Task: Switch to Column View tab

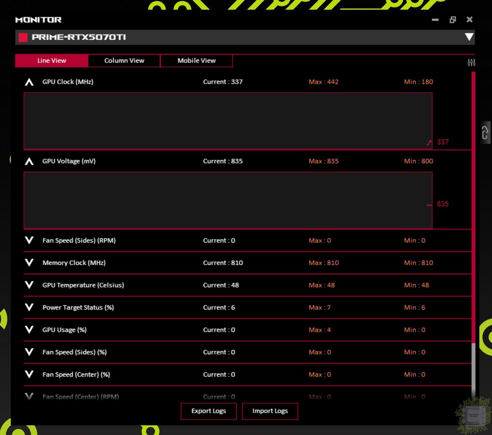Action: pos(124,61)
